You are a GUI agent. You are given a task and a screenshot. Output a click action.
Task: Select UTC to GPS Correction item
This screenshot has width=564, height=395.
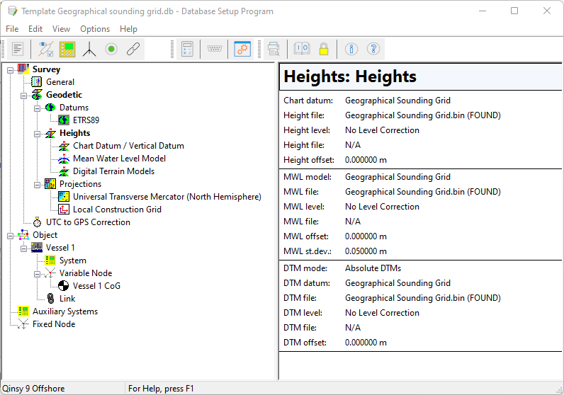(88, 222)
